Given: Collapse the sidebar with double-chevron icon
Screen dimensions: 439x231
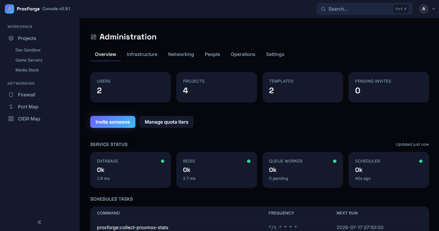Looking at the screenshot, I should (39, 222).
